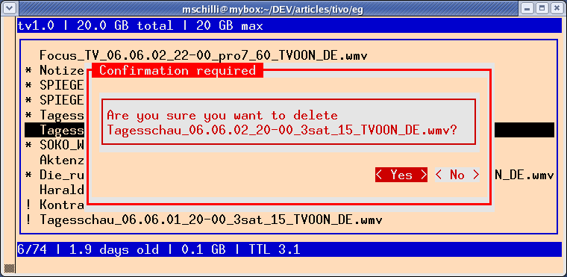Select the Harald list row
567x277 pixels.
(x=61, y=190)
